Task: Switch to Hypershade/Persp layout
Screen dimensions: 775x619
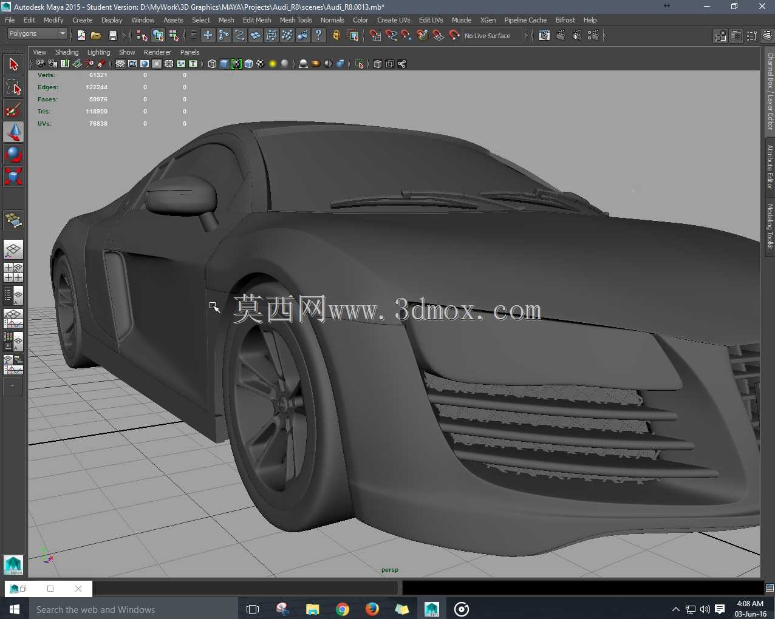Action: click(x=13, y=342)
